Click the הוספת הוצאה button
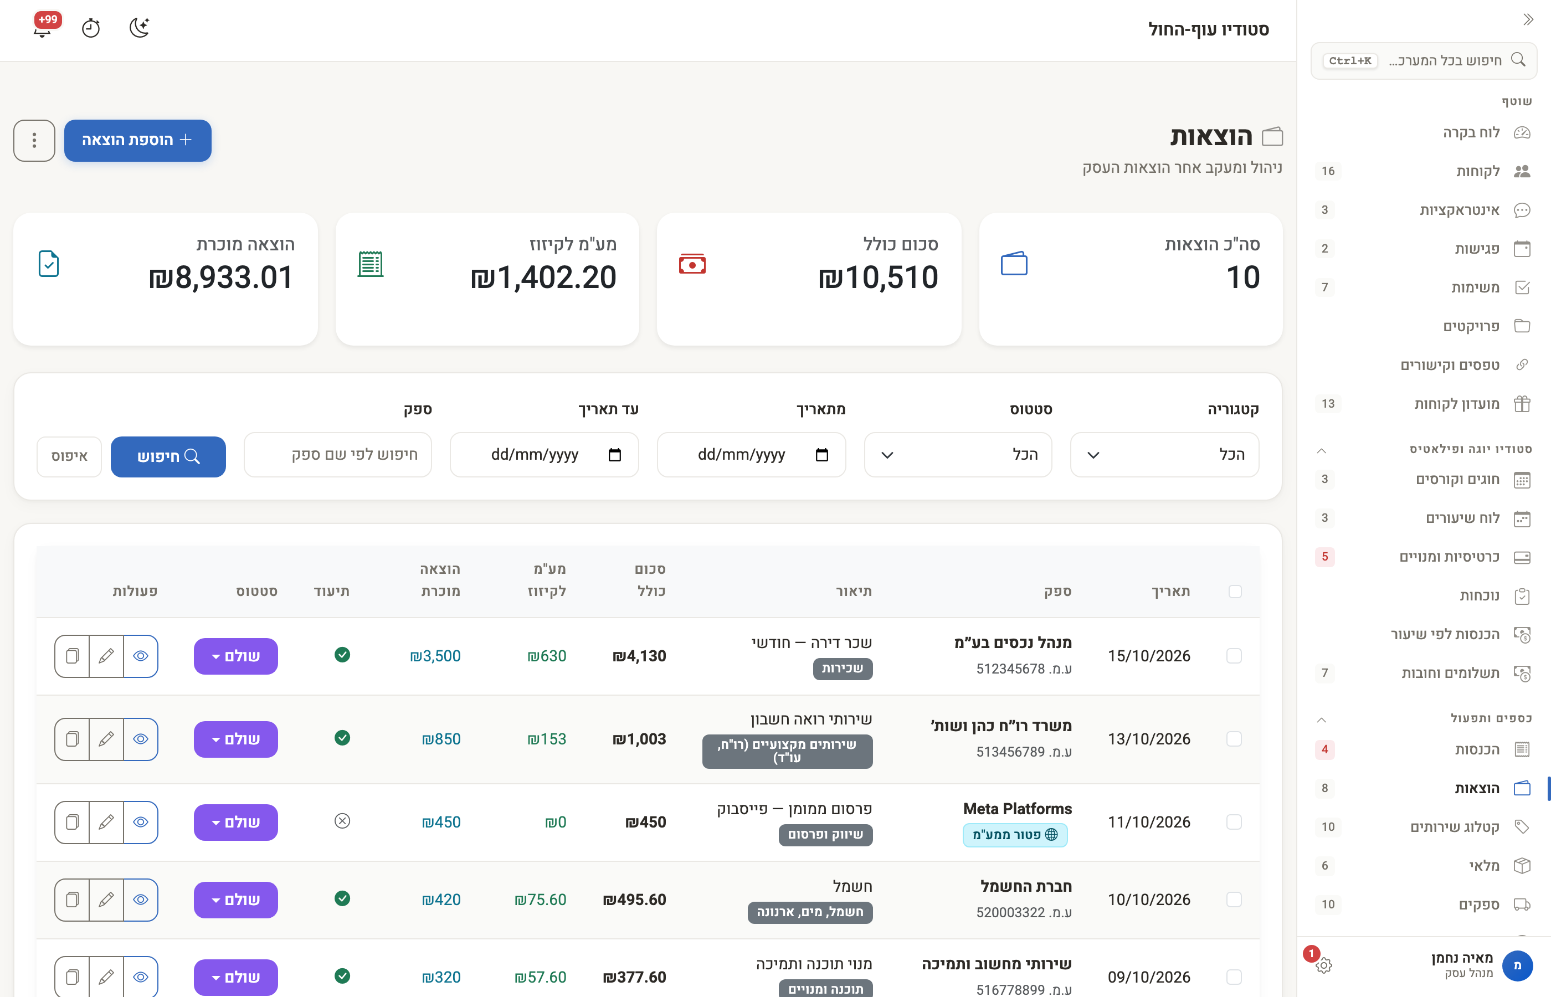The image size is (1551, 997). point(137,140)
